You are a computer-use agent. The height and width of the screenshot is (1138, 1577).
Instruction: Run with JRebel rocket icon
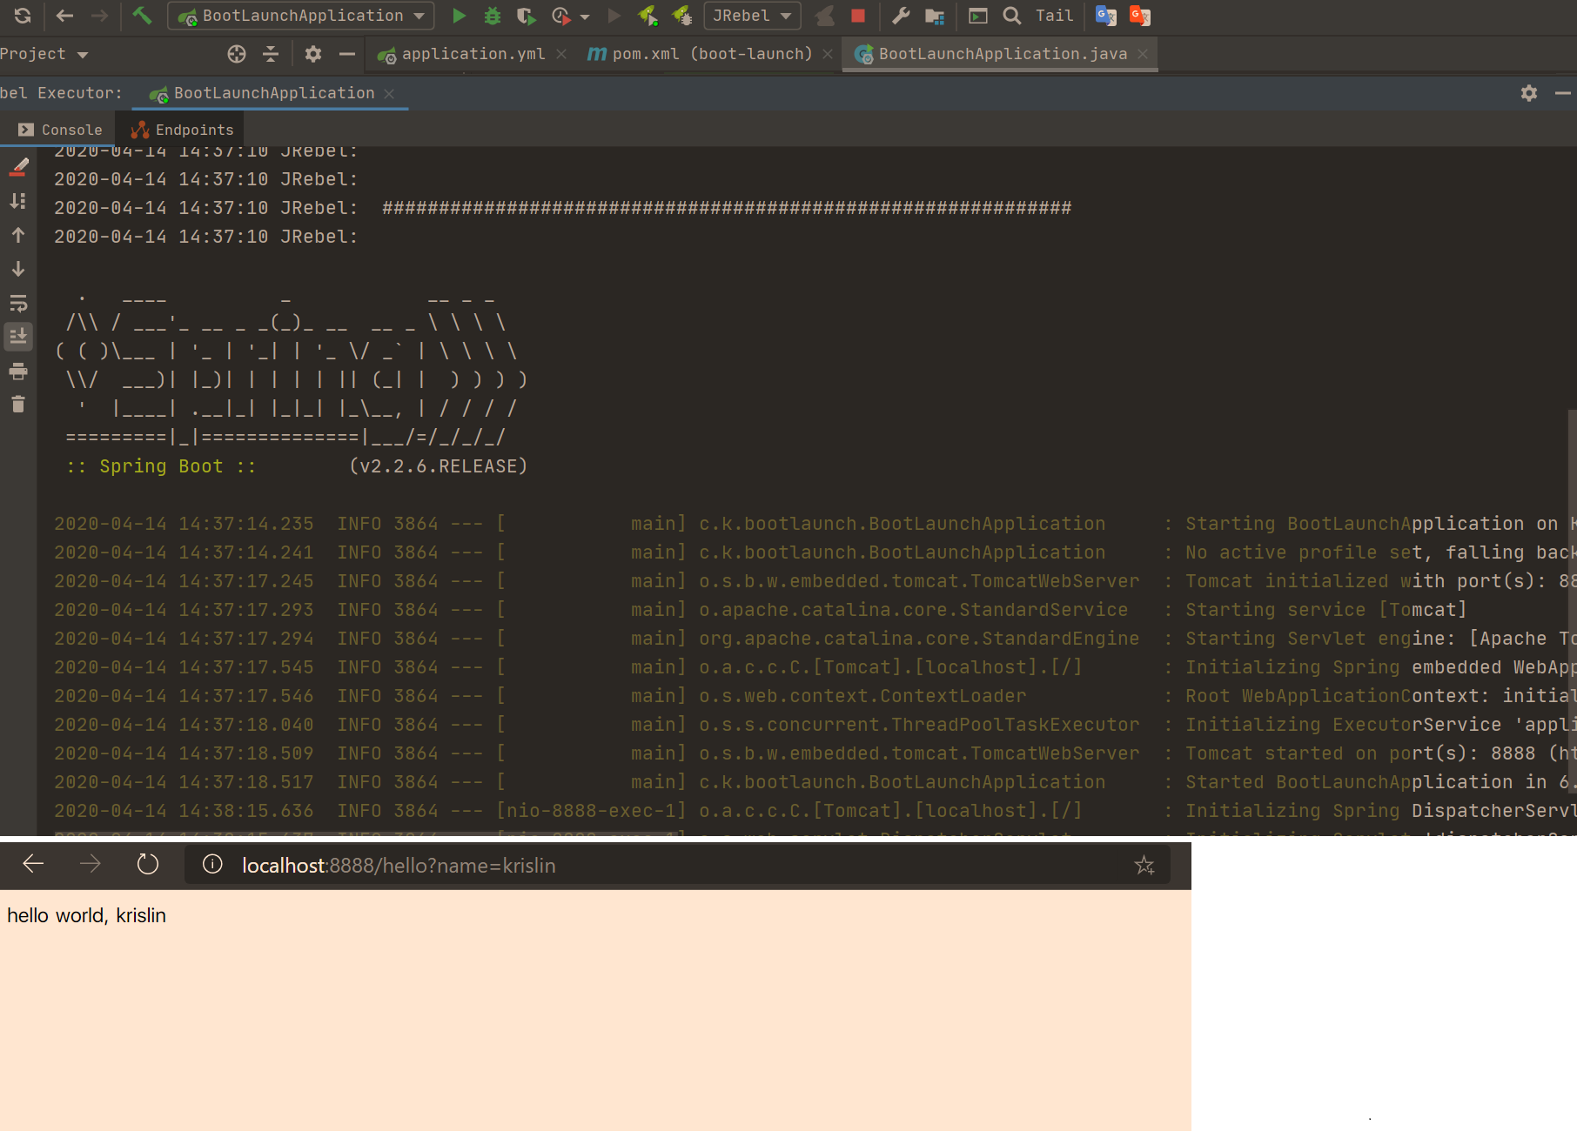pos(648,16)
